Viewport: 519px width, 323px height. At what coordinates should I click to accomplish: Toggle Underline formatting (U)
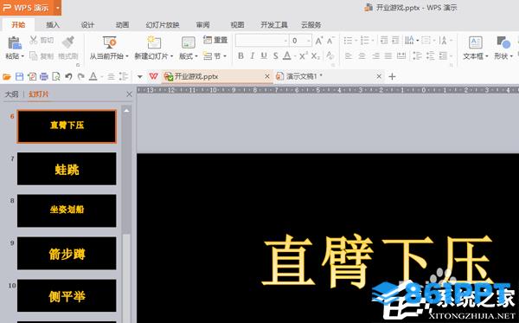click(x=264, y=56)
